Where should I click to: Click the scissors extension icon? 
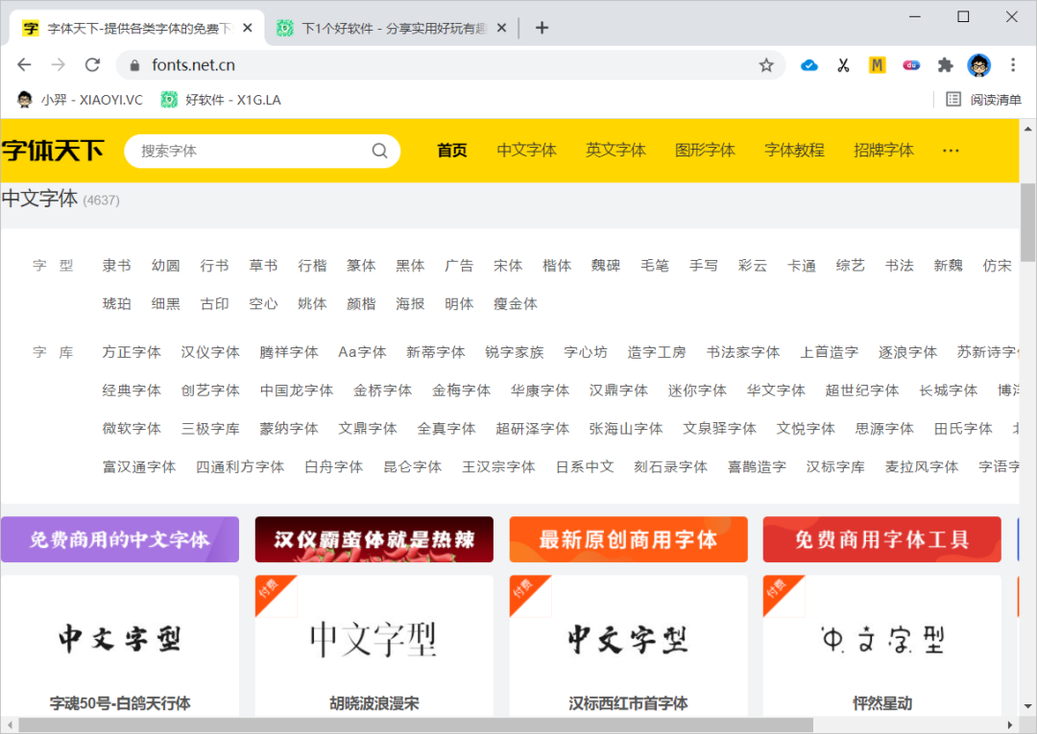tap(843, 65)
